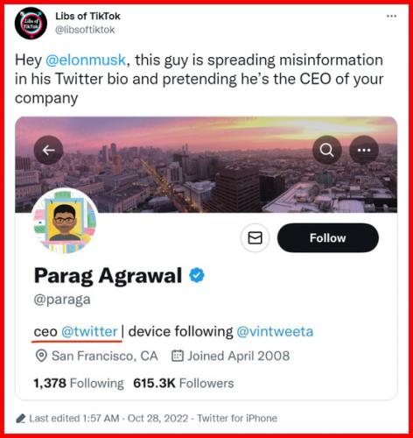Click Parag Agrawal's profile picture
Image resolution: width=413 pixels, height=438 pixels.
coord(65,221)
